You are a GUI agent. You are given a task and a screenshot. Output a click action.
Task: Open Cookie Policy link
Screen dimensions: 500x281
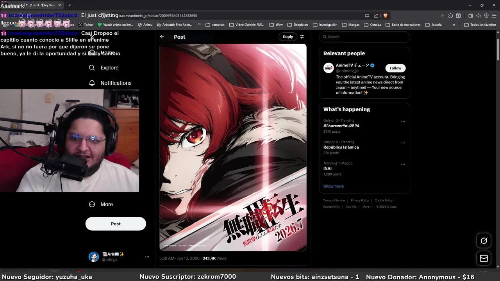pos(384,201)
